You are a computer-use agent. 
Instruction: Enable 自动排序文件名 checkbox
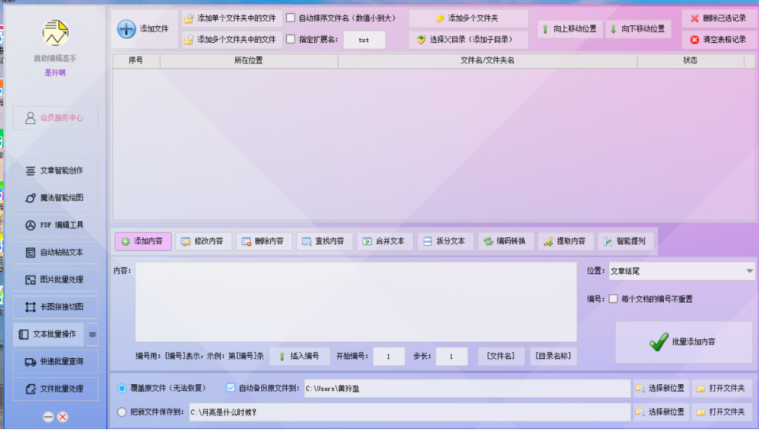[x=291, y=18]
